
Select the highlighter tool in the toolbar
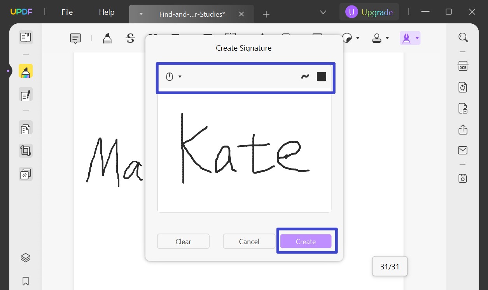point(107,38)
